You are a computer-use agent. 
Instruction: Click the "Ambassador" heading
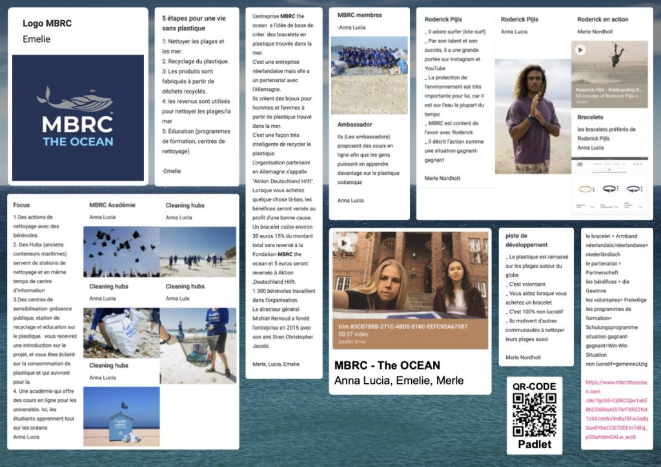pos(354,124)
